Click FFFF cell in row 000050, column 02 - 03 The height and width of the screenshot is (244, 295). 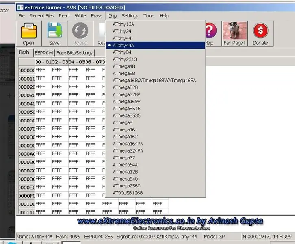60,112
